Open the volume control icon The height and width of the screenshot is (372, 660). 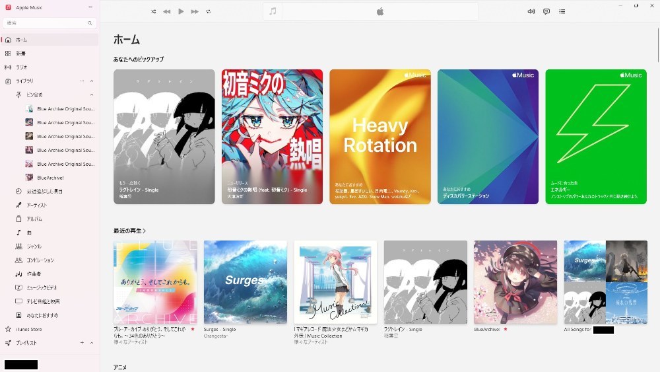pyautogui.click(x=531, y=11)
